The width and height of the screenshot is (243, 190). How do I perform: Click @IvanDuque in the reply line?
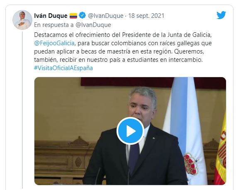pos(93,25)
